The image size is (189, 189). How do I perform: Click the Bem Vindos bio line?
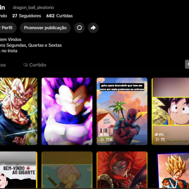coord(11,40)
